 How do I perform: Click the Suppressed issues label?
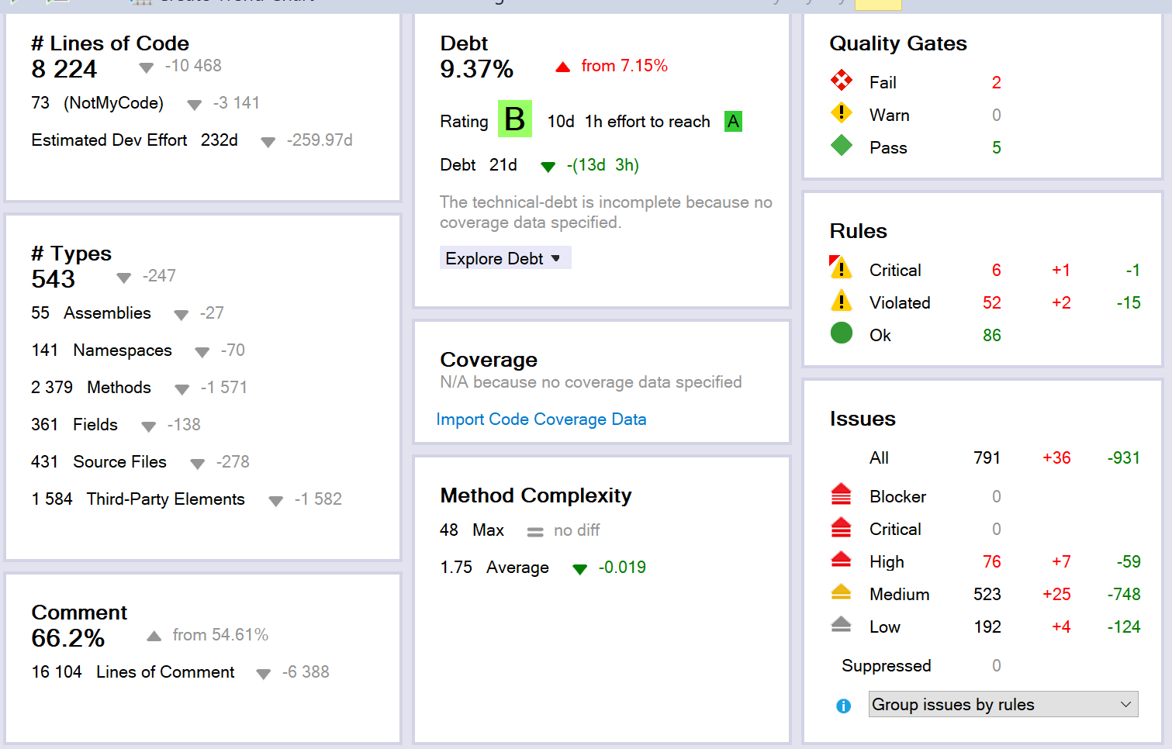(886, 666)
